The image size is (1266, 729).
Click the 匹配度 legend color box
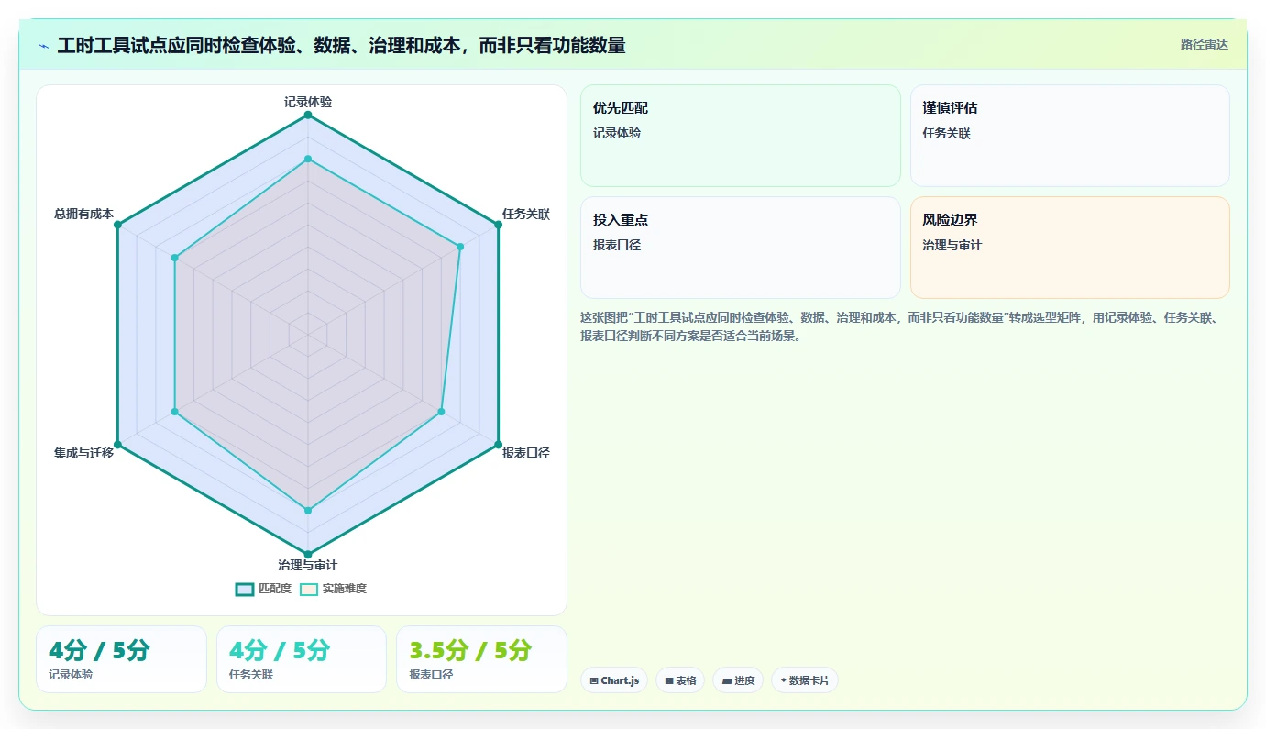click(x=245, y=589)
